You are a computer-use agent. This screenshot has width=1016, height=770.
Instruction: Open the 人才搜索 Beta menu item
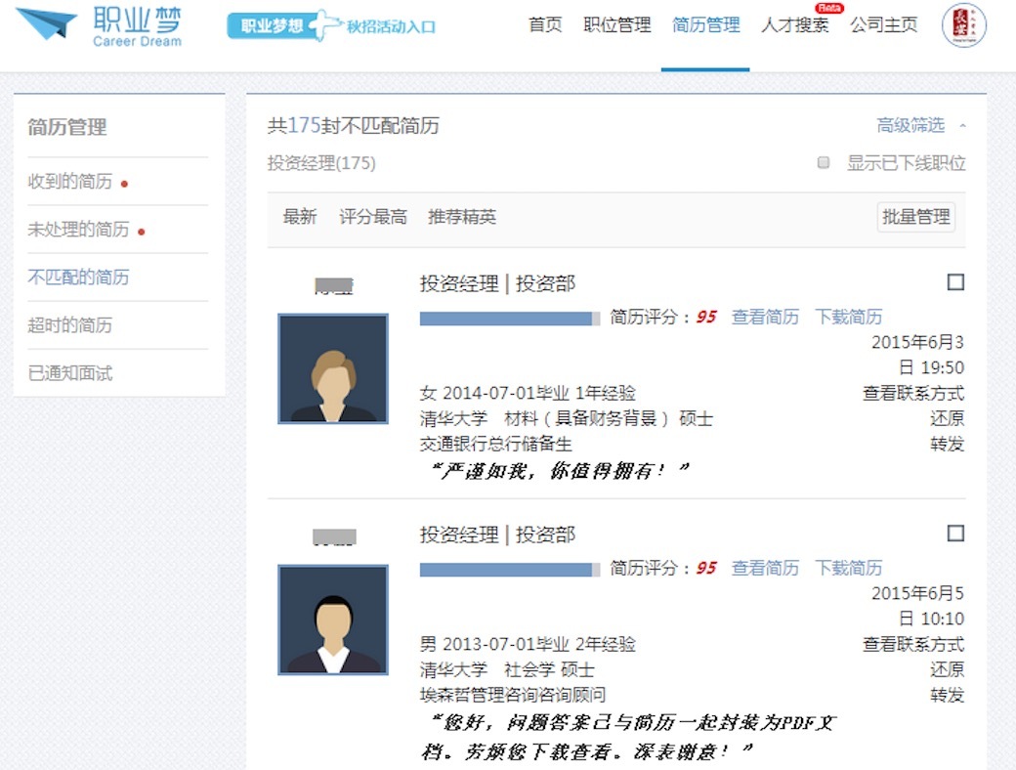coord(794,25)
